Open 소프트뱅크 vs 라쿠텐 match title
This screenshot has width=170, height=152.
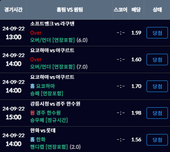[52, 23]
